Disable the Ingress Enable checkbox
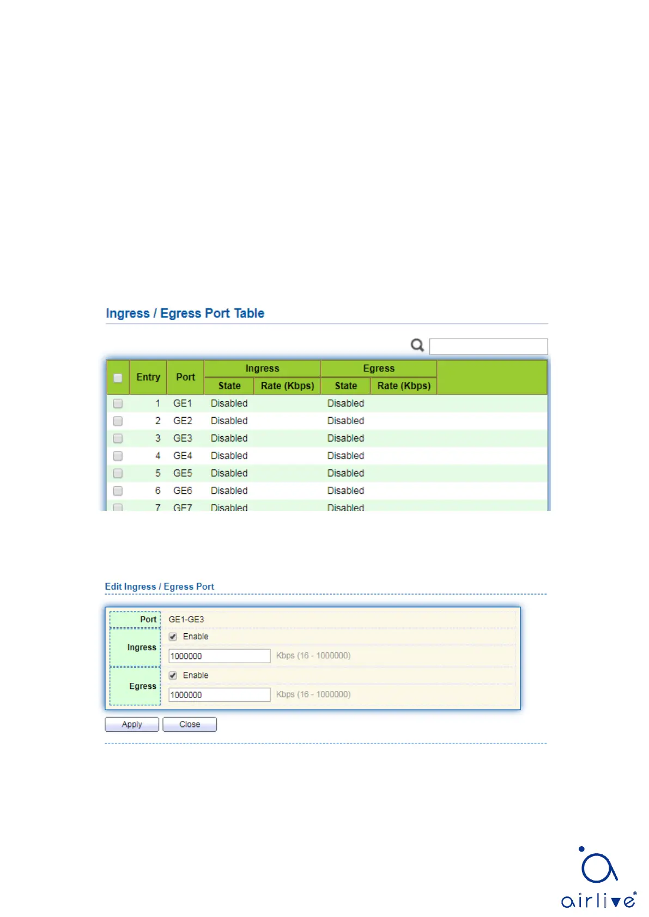 pyautogui.click(x=173, y=637)
